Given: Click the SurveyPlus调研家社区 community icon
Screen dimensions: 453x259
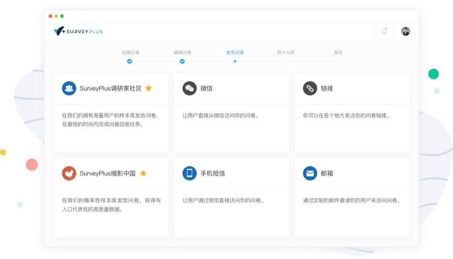Looking at the screenshot, I should (69, 88).
